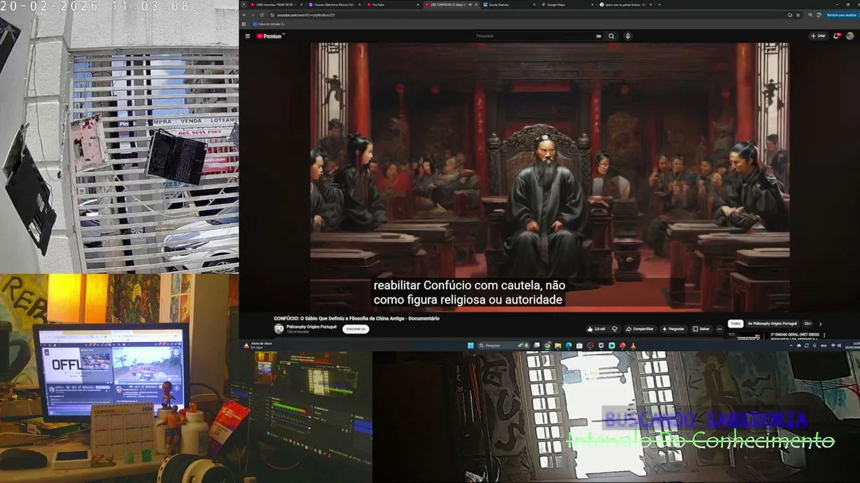
Task: Open the ENSAIO GERAL suggested video thumbnail
Action: pyautogui.click(x=748, y=336)
